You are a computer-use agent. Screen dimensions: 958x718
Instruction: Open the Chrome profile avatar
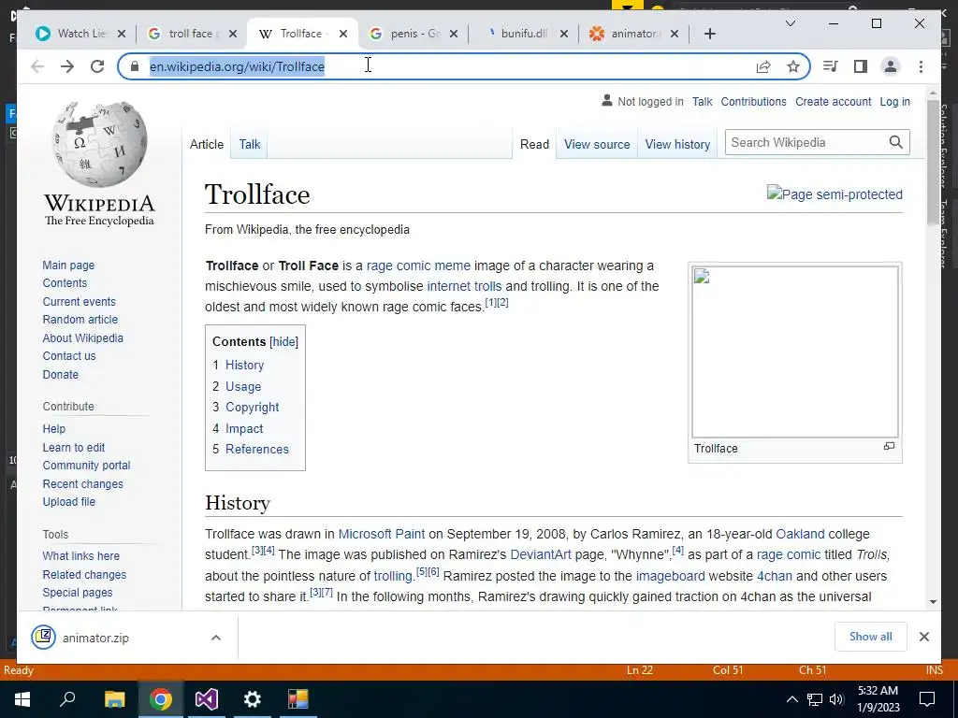click(x=891, y=66)
